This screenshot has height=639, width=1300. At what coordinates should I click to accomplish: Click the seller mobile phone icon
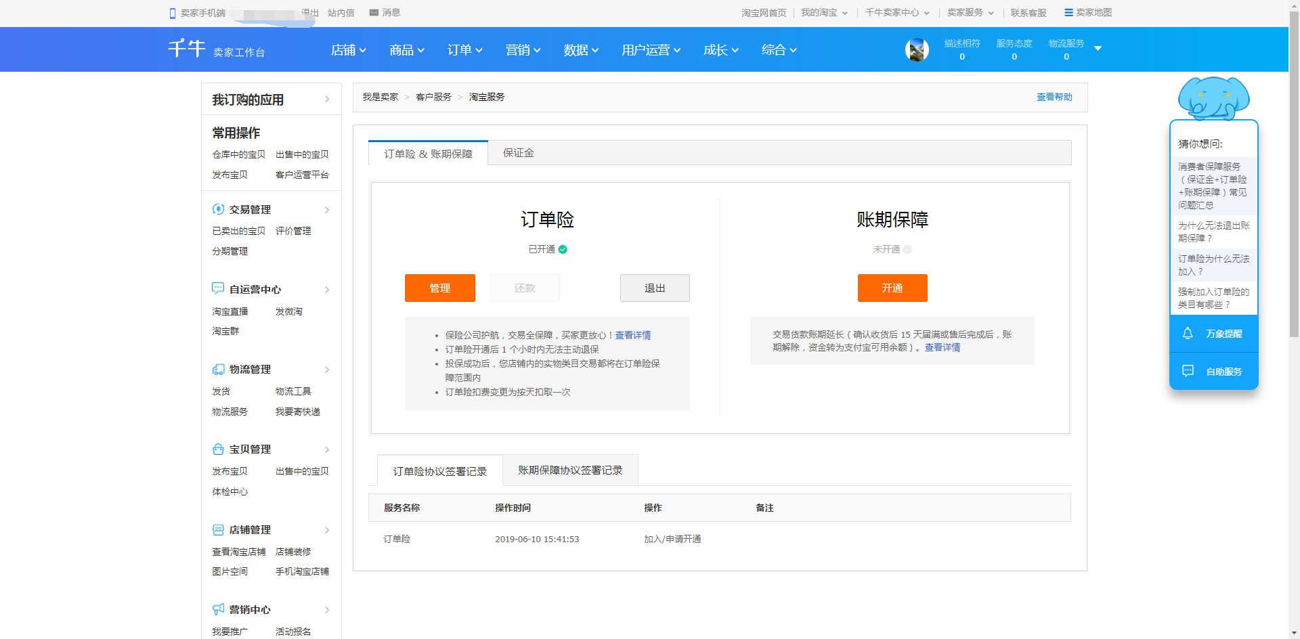click(173, 13)
